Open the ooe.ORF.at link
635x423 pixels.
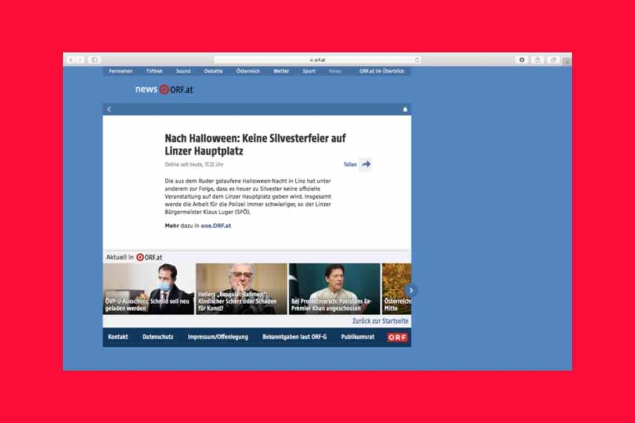(x=216, y=226)
